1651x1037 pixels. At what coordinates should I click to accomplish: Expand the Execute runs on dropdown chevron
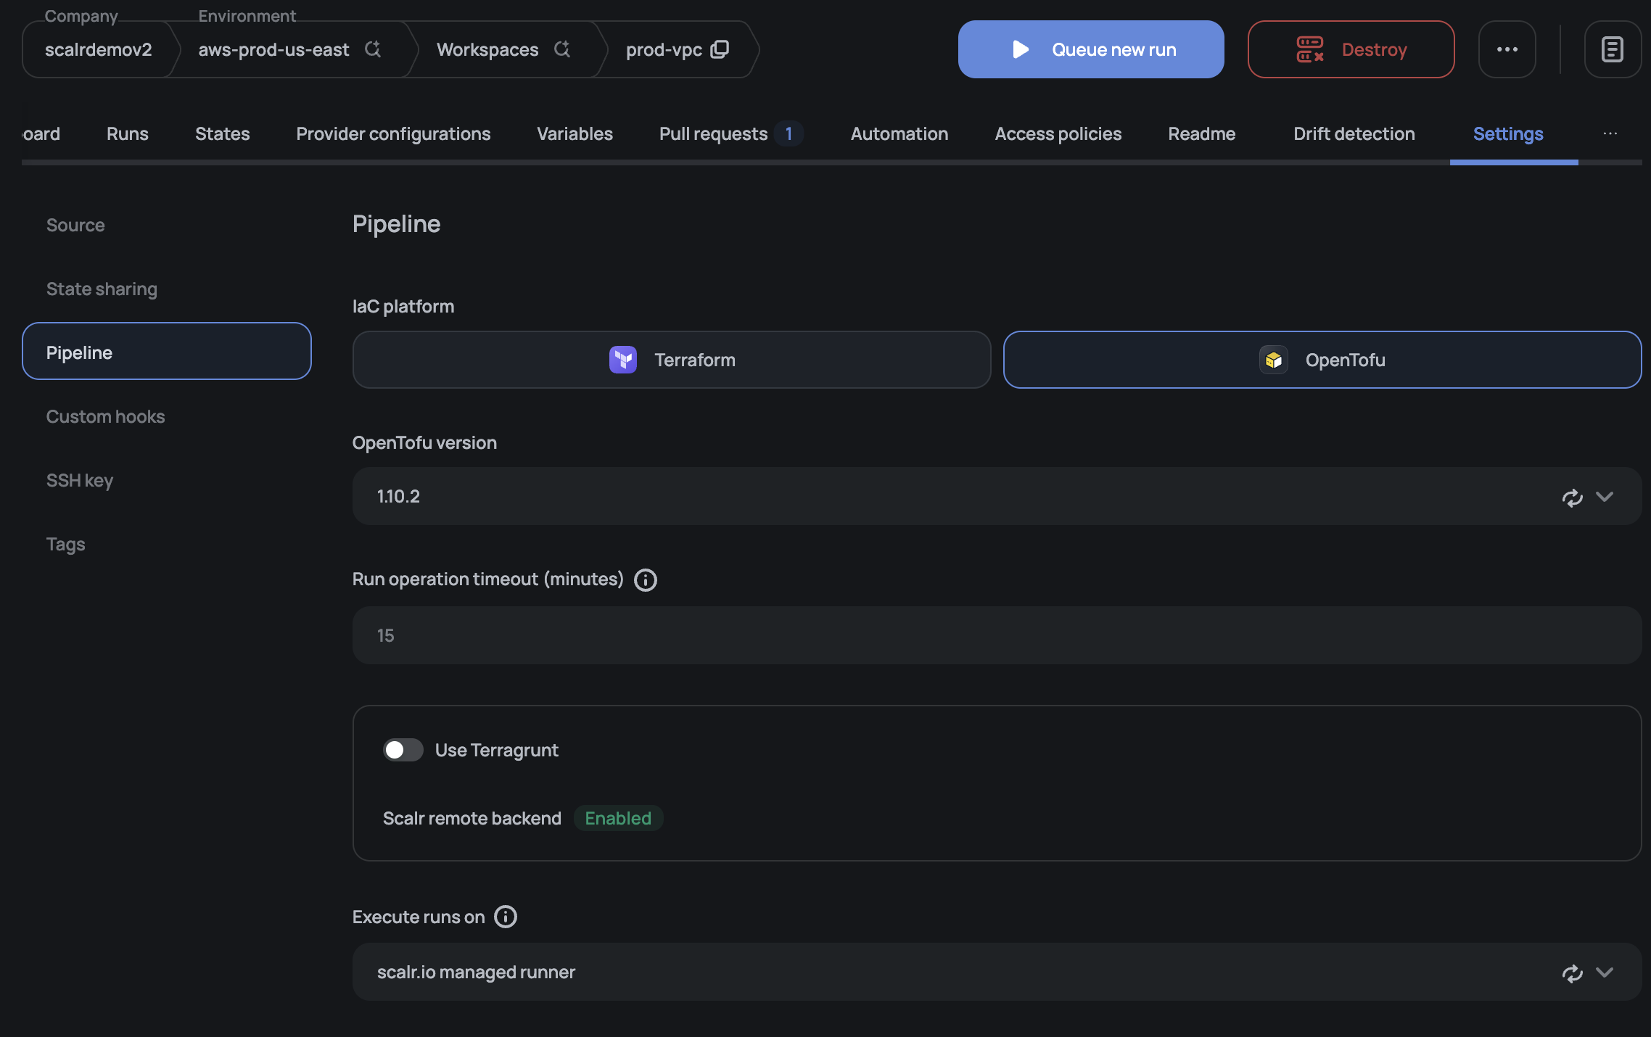pyautogui.click(x=1605, y=972)
